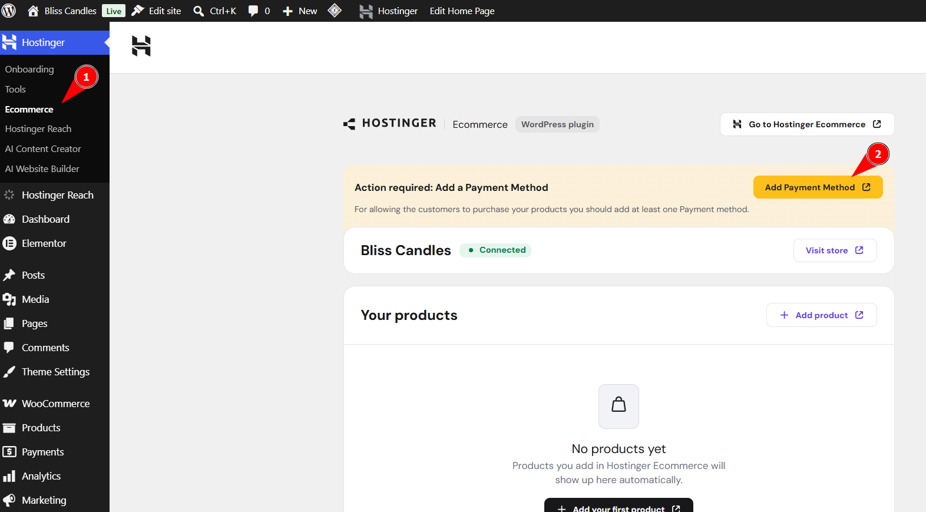
Task: Click the Analytics bar chart icon
Action: pos(9,476)
